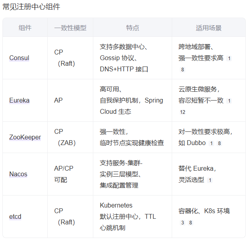Click the 容忍短暂不一致 text
Screen dimensions: 249x240
coord(201,101)
